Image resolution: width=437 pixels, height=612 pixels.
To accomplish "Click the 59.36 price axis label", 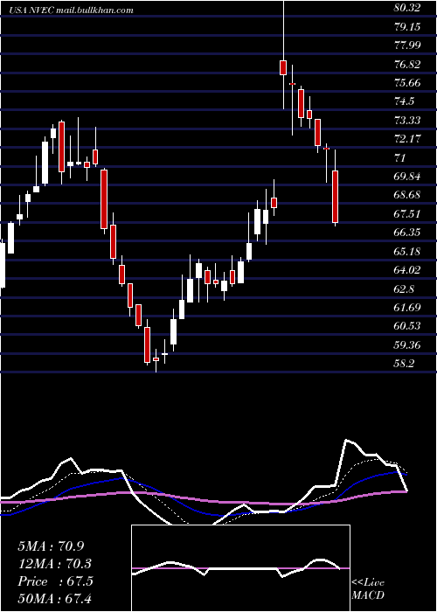I will click(x=407, y=345).
